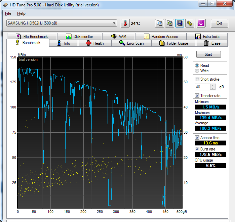Click the purple down-arrow tray icon
The height and width of the screenshot is (222, 235).
(201, 23)
